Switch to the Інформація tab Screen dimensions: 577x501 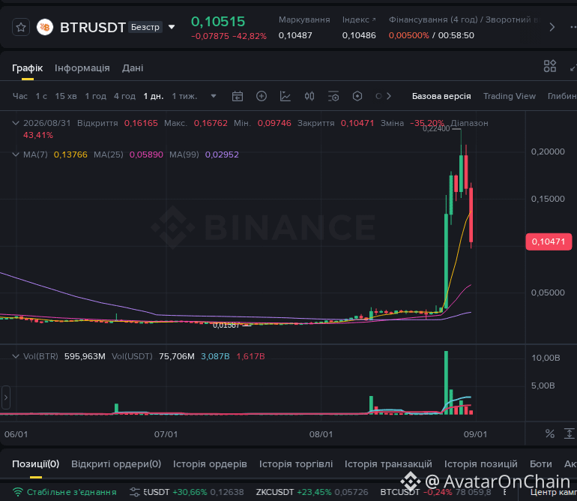coord(82,68)
